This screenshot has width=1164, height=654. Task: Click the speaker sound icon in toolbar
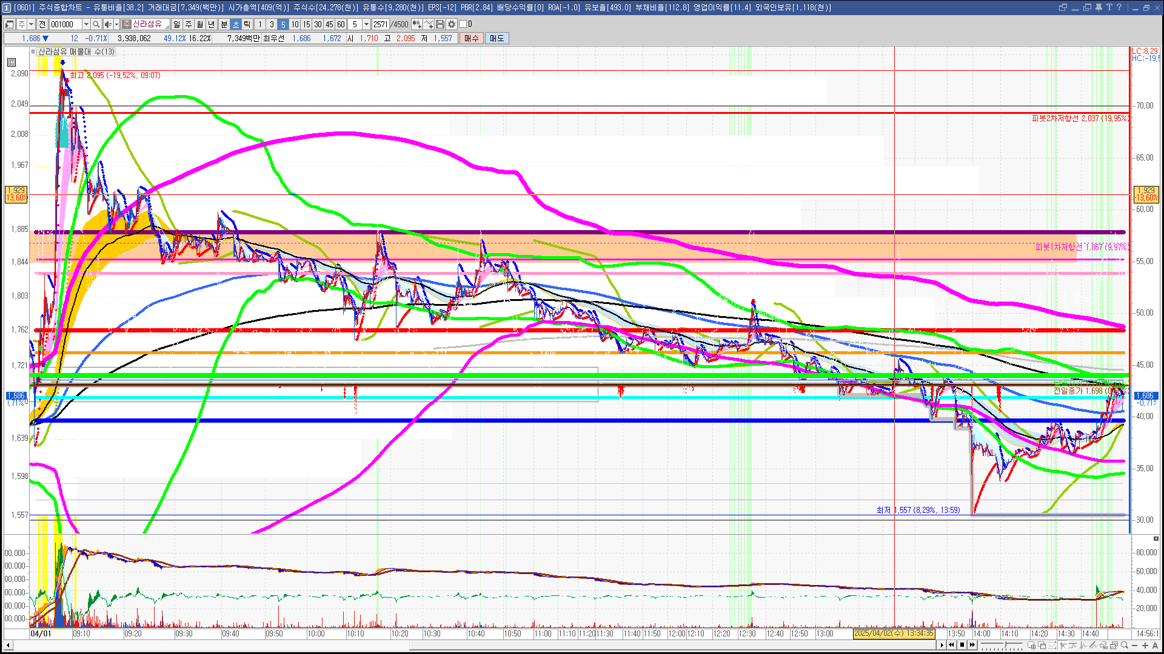pos(108,24)
